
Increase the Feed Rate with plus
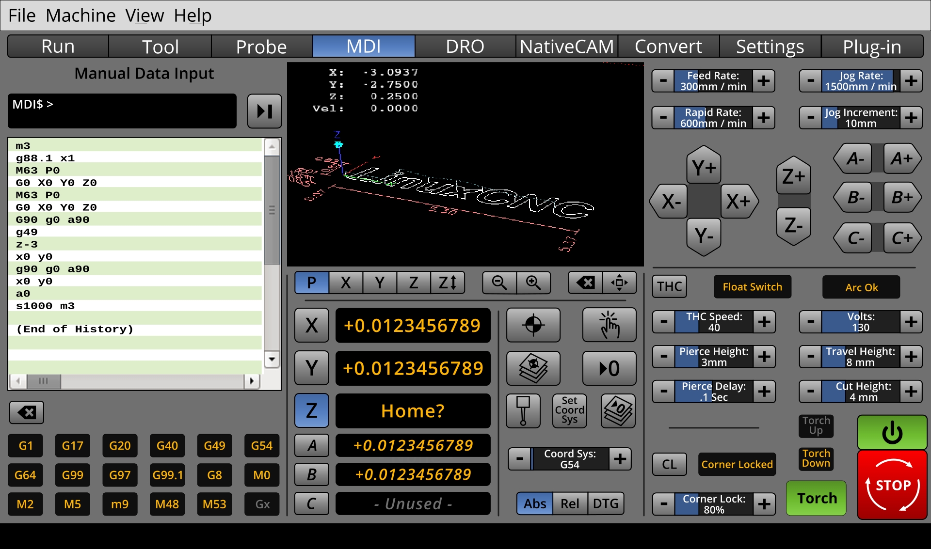pyautogui.click(x=764, y=81)
